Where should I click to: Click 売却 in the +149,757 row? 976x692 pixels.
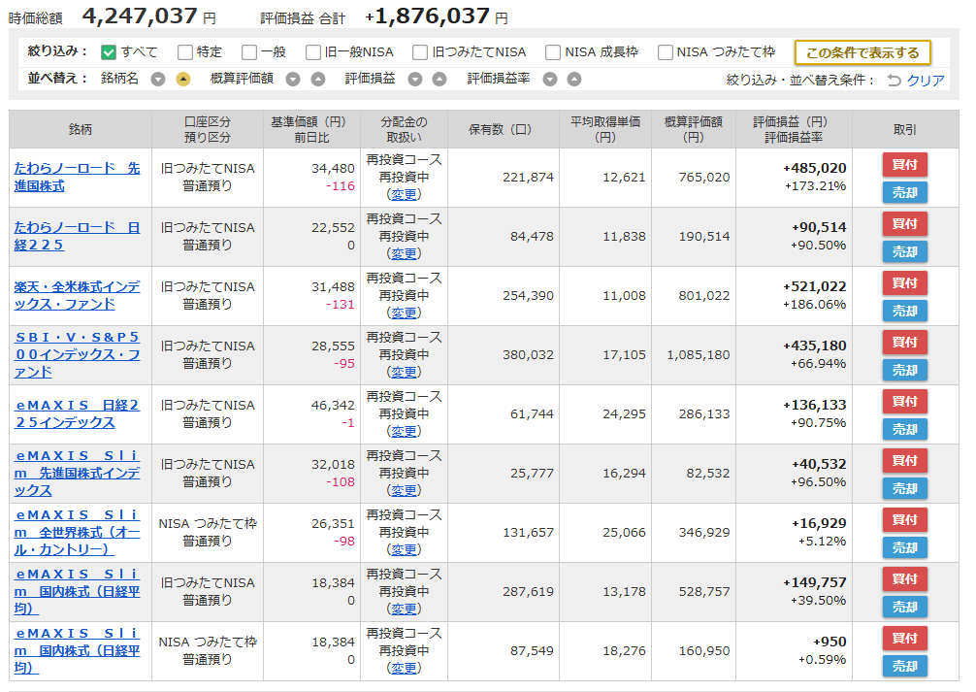[x=905, y=607]
